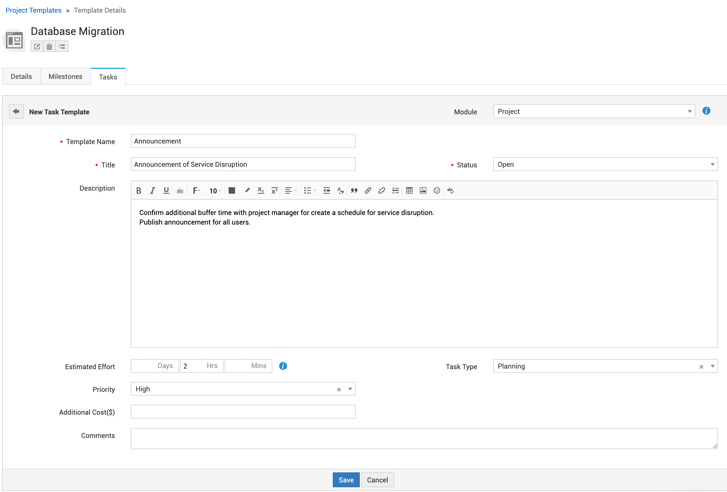Toggle italic formatting in description toolbar
Viewport: 727px width, 492px height.
click(x=152, y=190)
